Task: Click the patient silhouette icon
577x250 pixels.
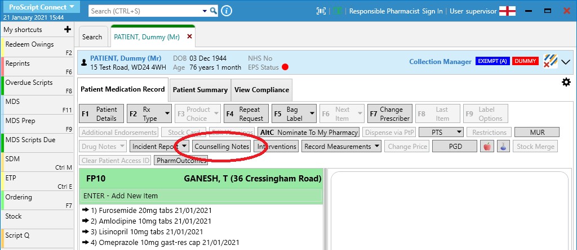Action: [x=84, y=63]
